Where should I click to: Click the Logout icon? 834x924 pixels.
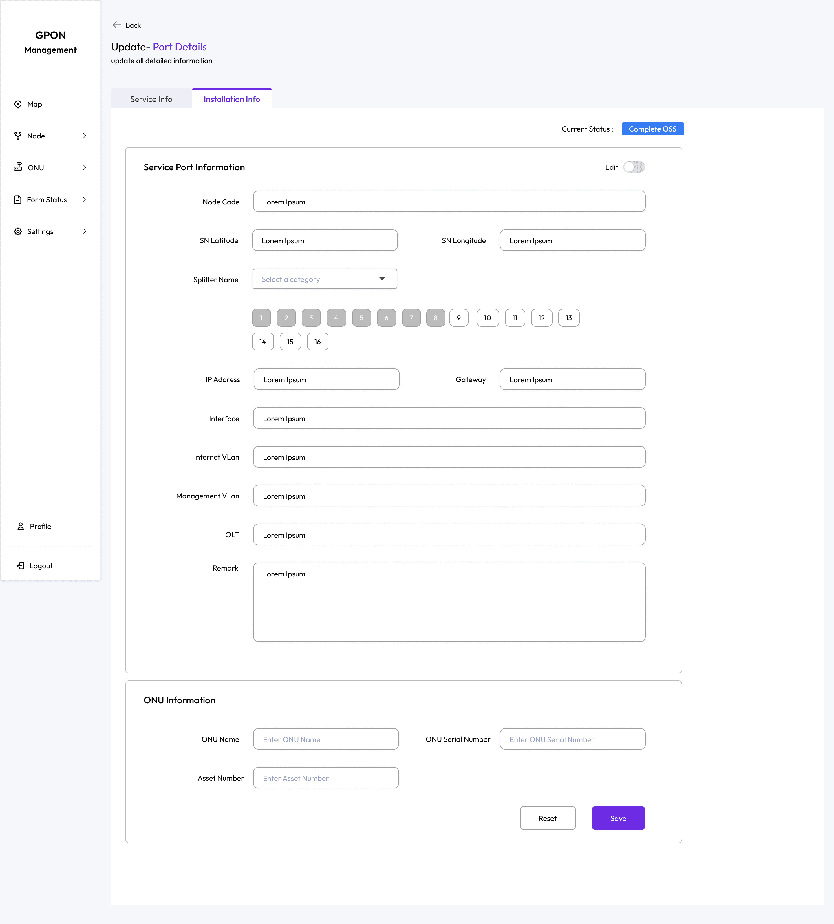click(x=21, y=566)
